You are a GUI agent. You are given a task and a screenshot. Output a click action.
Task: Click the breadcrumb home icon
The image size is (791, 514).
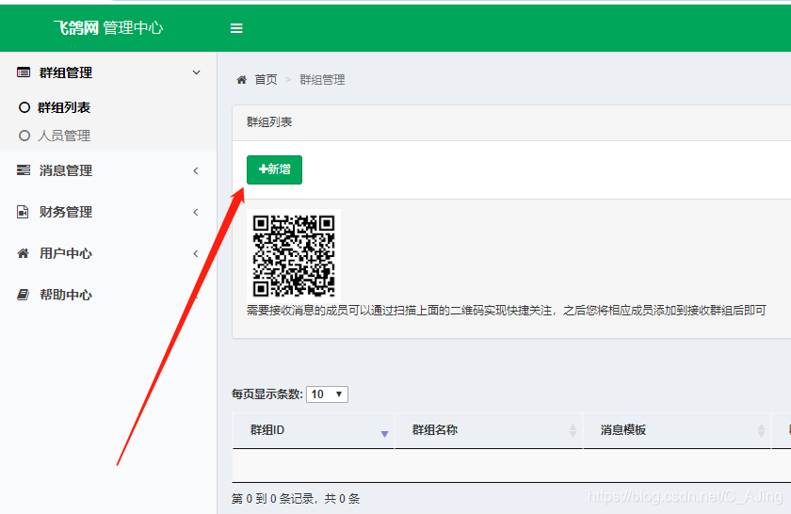[242, 80]
